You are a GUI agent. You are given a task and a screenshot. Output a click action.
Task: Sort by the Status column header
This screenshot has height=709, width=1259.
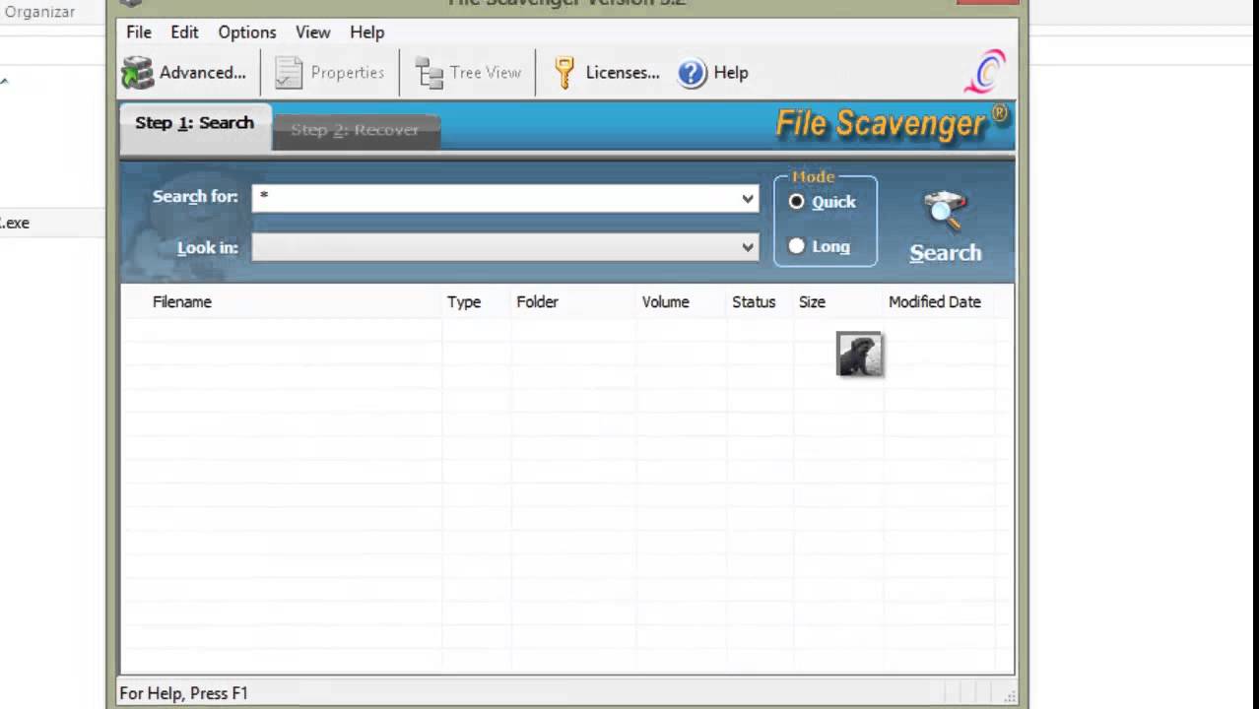tap(754, 302)
